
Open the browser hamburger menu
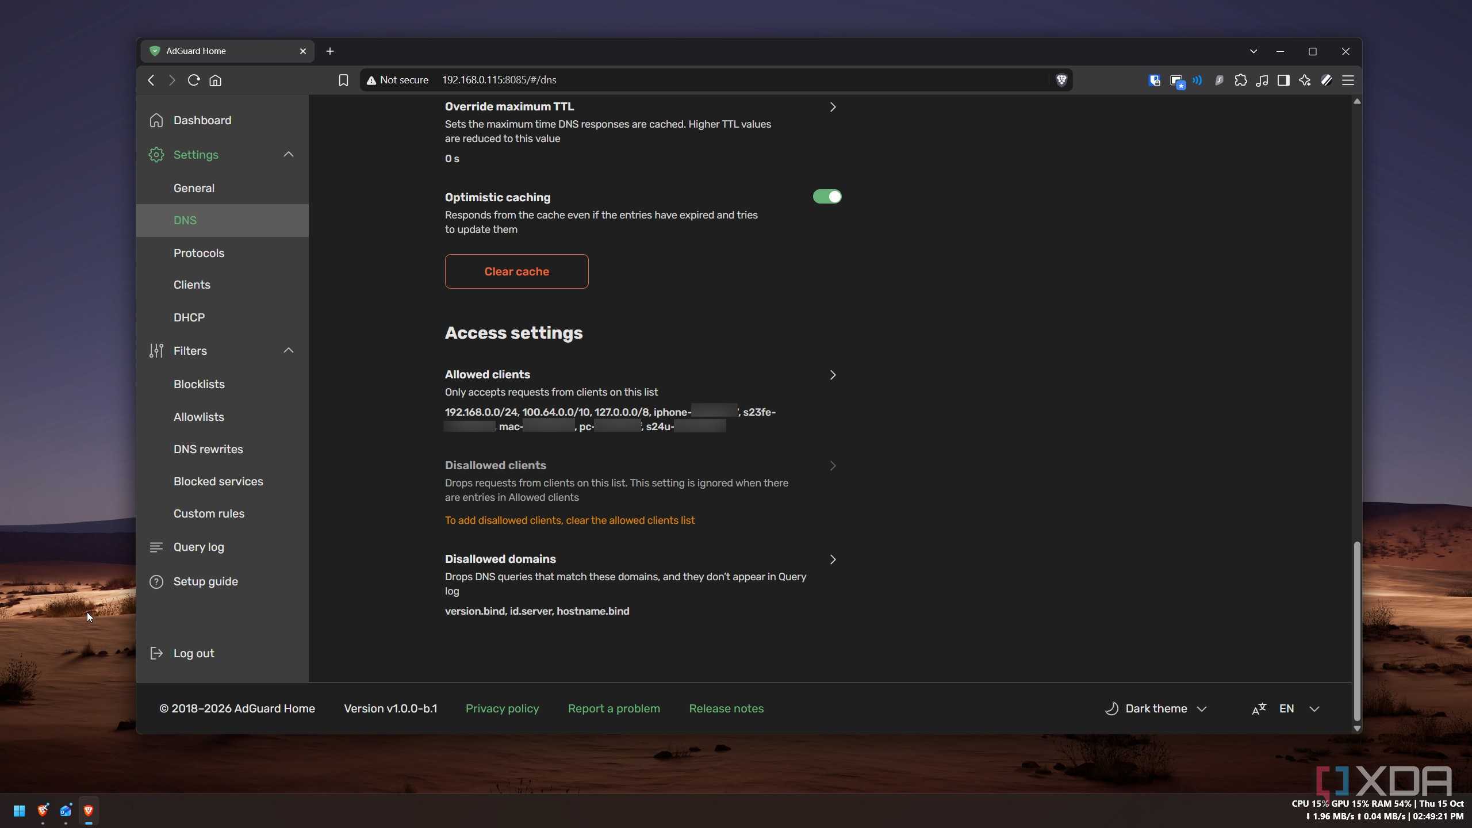1348,80
